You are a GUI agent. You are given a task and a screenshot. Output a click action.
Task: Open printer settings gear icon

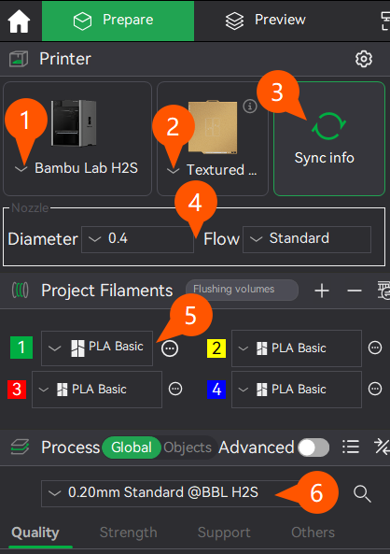tap(364, 59)
